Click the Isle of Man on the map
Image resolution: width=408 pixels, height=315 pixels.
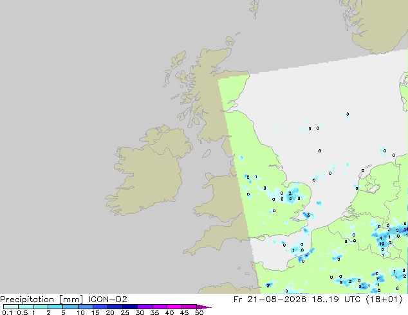pyautogui.click(x=207, y=154)
